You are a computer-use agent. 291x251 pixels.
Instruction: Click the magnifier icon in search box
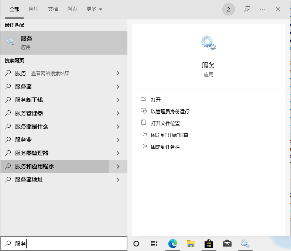[8, 243]
